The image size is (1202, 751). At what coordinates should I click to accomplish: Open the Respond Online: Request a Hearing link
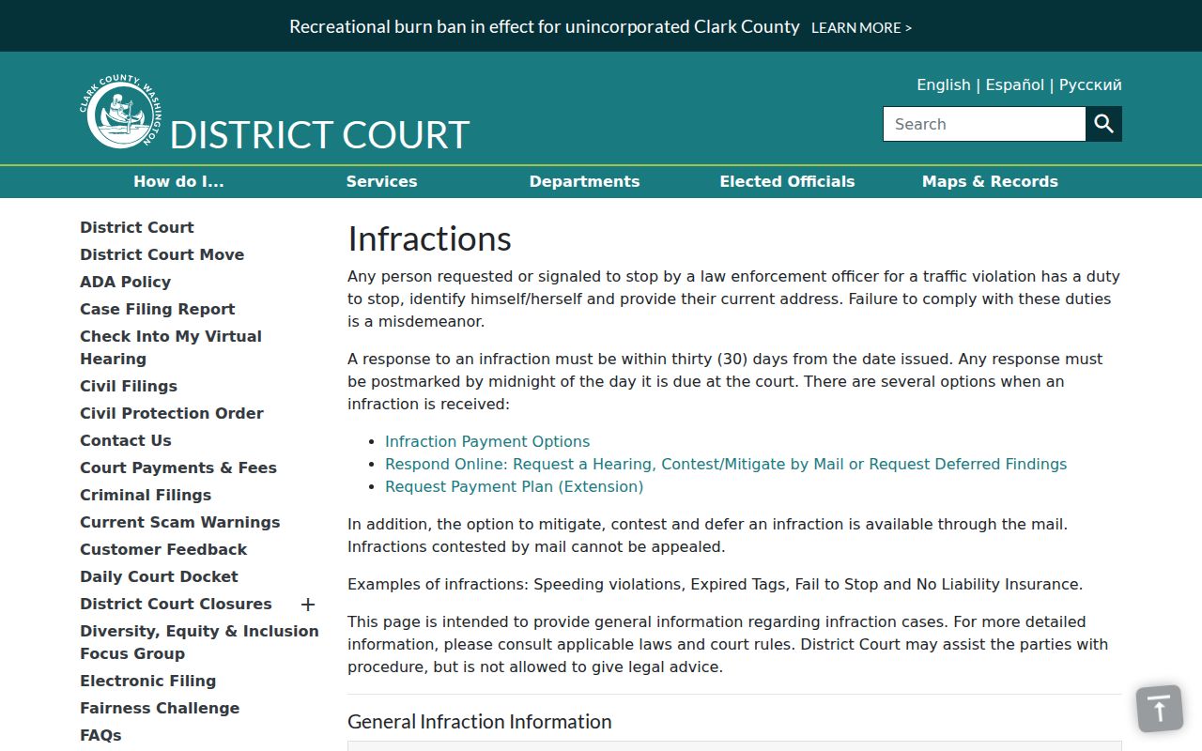[726, 464]
